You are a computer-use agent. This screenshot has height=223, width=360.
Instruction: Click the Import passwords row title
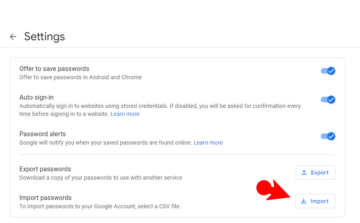click(x=46, y=198)
